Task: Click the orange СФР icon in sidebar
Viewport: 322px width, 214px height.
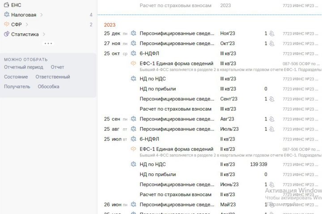Action: point(6,25)
